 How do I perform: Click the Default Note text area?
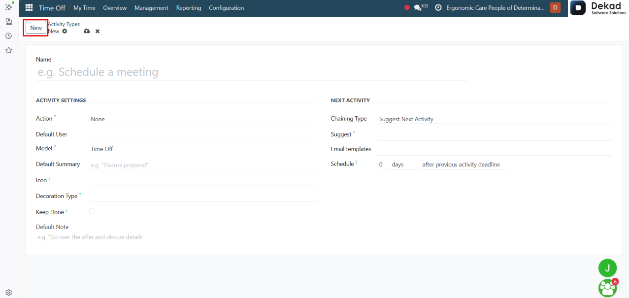(176, 237)
